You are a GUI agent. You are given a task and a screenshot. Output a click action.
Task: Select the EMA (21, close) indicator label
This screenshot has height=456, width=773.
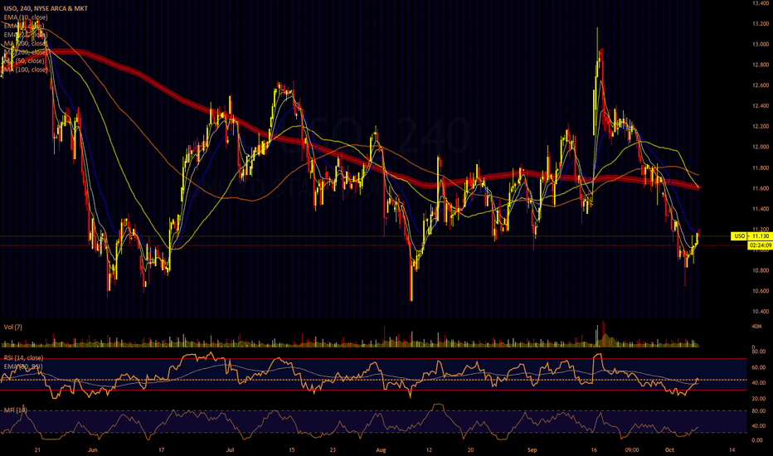coord(26,35)
